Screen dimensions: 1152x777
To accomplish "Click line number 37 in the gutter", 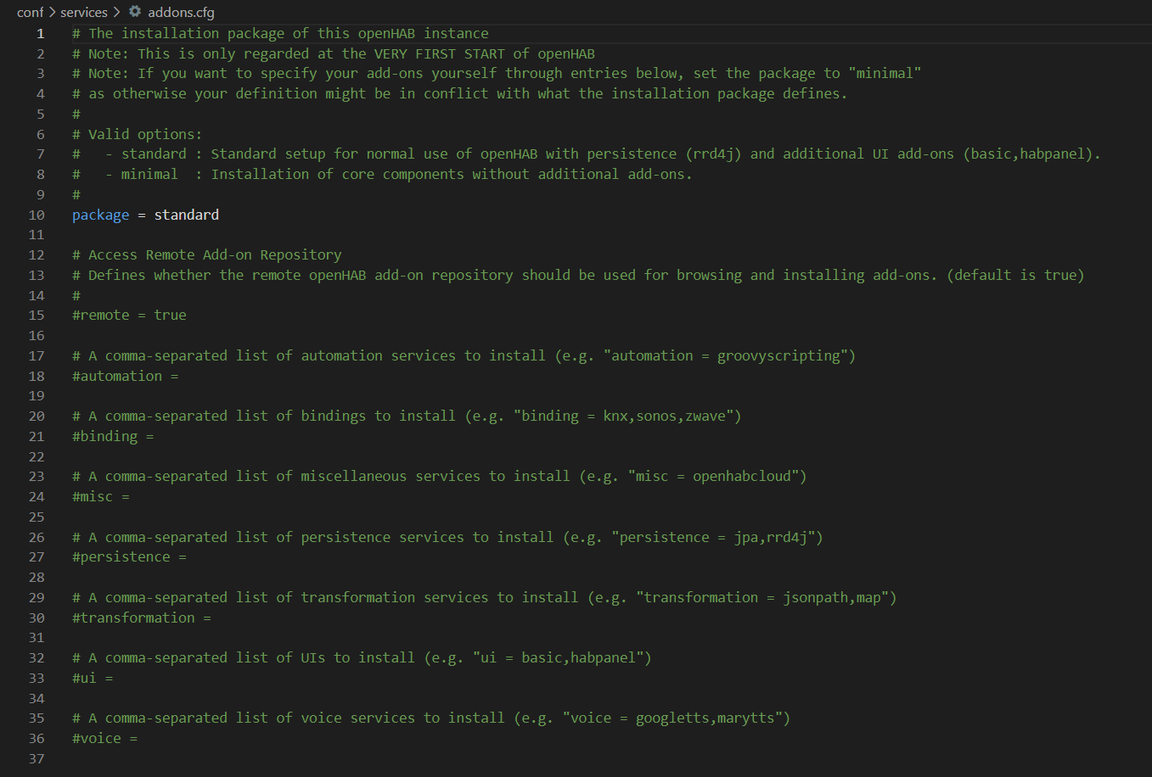I will coord(37,759).
